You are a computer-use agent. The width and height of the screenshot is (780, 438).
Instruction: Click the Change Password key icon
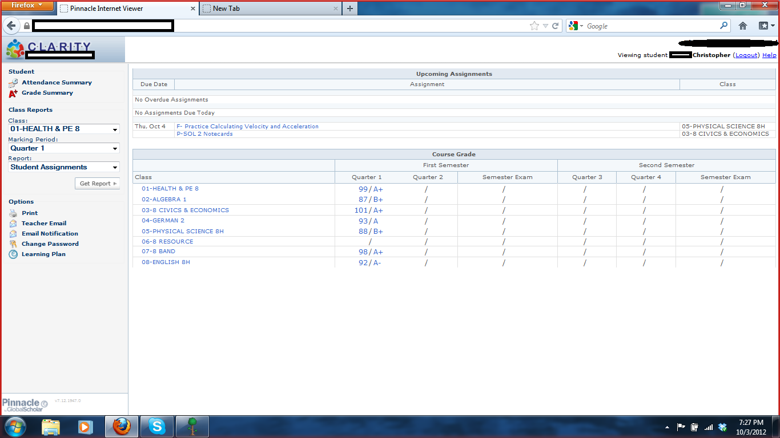pos(13,244)
